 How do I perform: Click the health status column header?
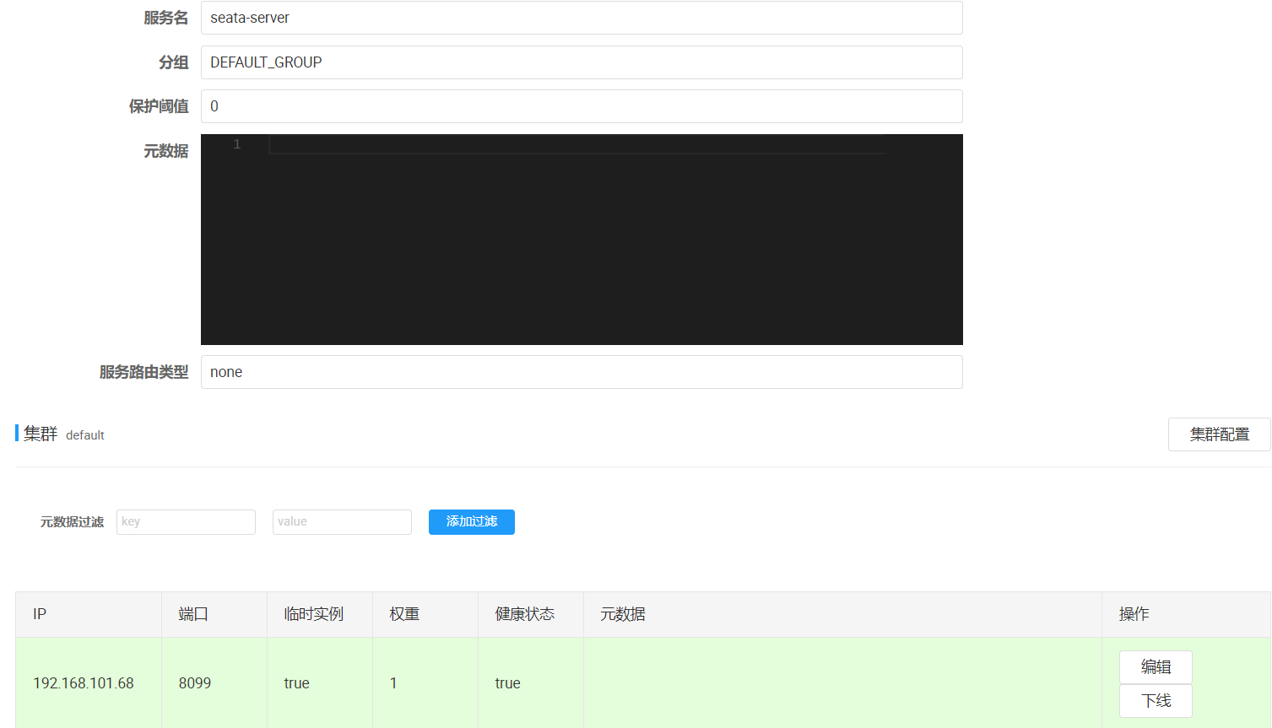pos(531,614)
